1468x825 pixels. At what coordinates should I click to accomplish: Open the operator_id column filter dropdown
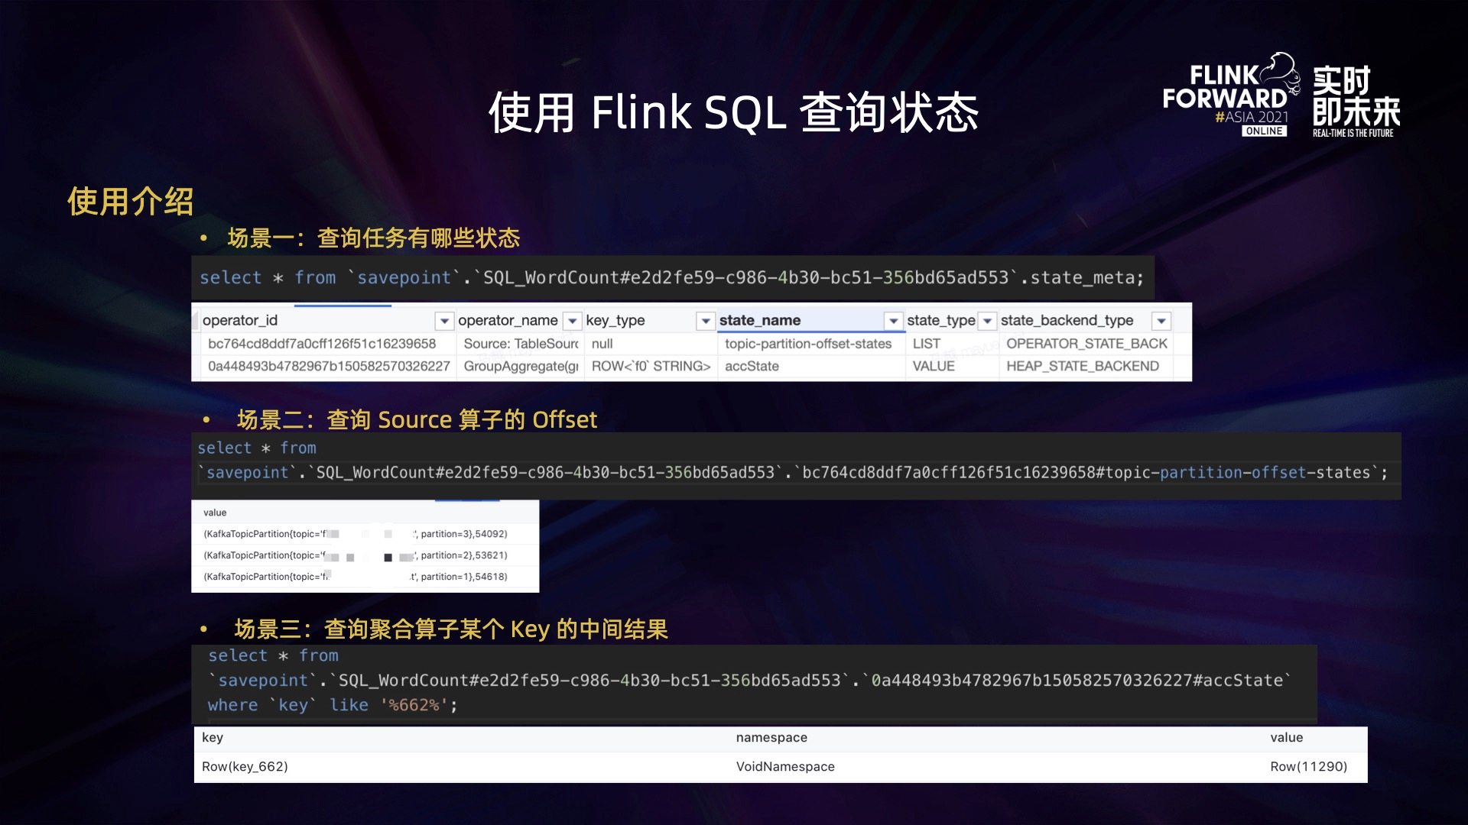tap(443, 321)
